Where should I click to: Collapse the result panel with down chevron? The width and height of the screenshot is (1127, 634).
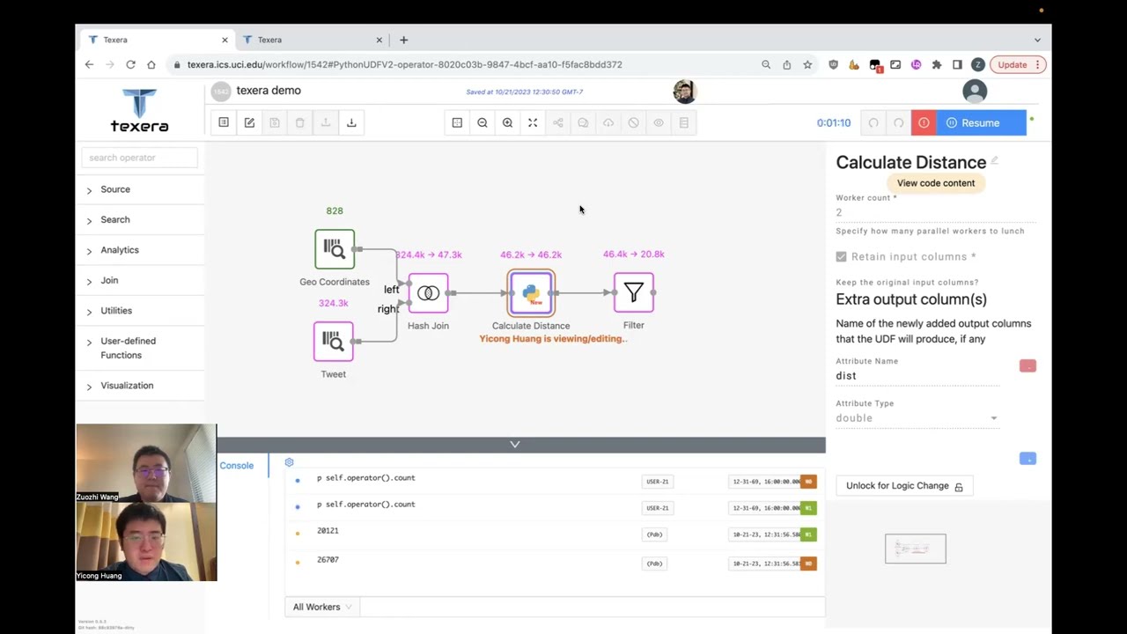tap(515, 445)
